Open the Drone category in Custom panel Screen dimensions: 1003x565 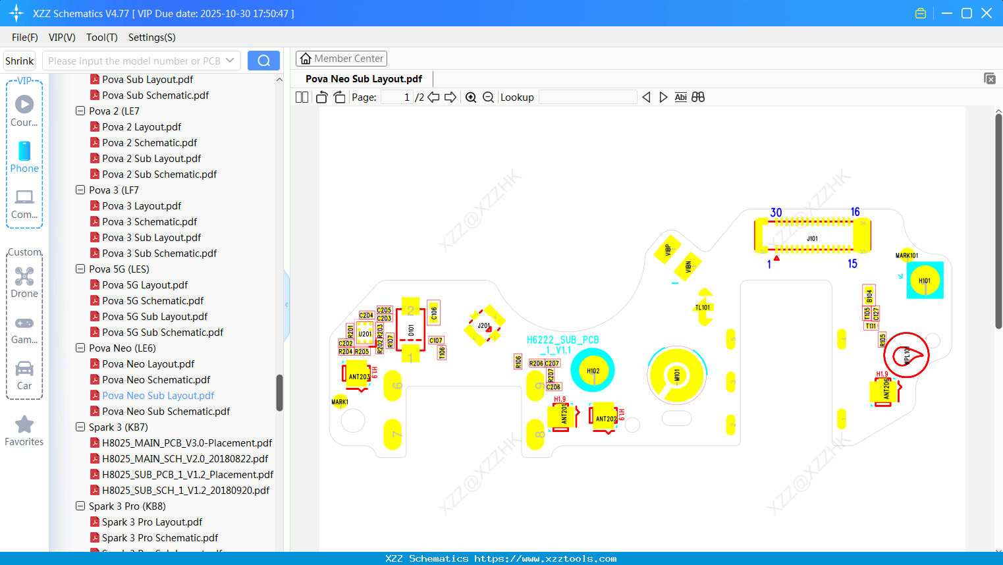pos(24,281)
